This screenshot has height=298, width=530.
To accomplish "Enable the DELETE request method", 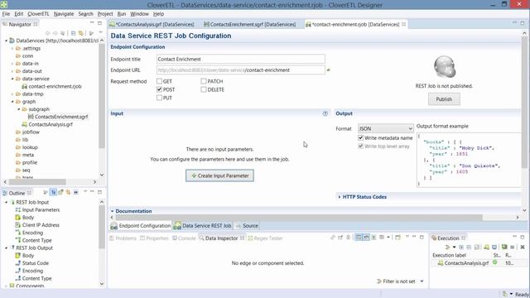I will pyautogui.click(x=204, y=89).
